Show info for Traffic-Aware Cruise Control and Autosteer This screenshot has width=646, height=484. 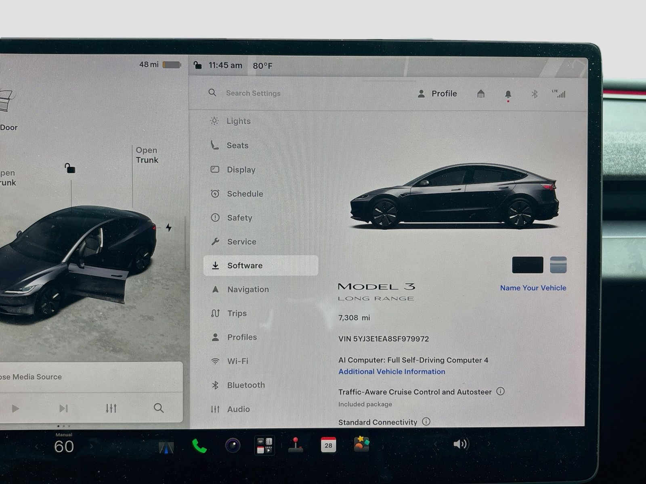[500, 391]
